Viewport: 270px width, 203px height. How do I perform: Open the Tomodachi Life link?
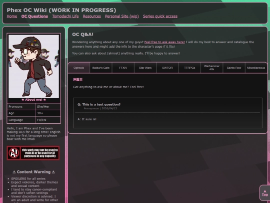click(65, 16)
